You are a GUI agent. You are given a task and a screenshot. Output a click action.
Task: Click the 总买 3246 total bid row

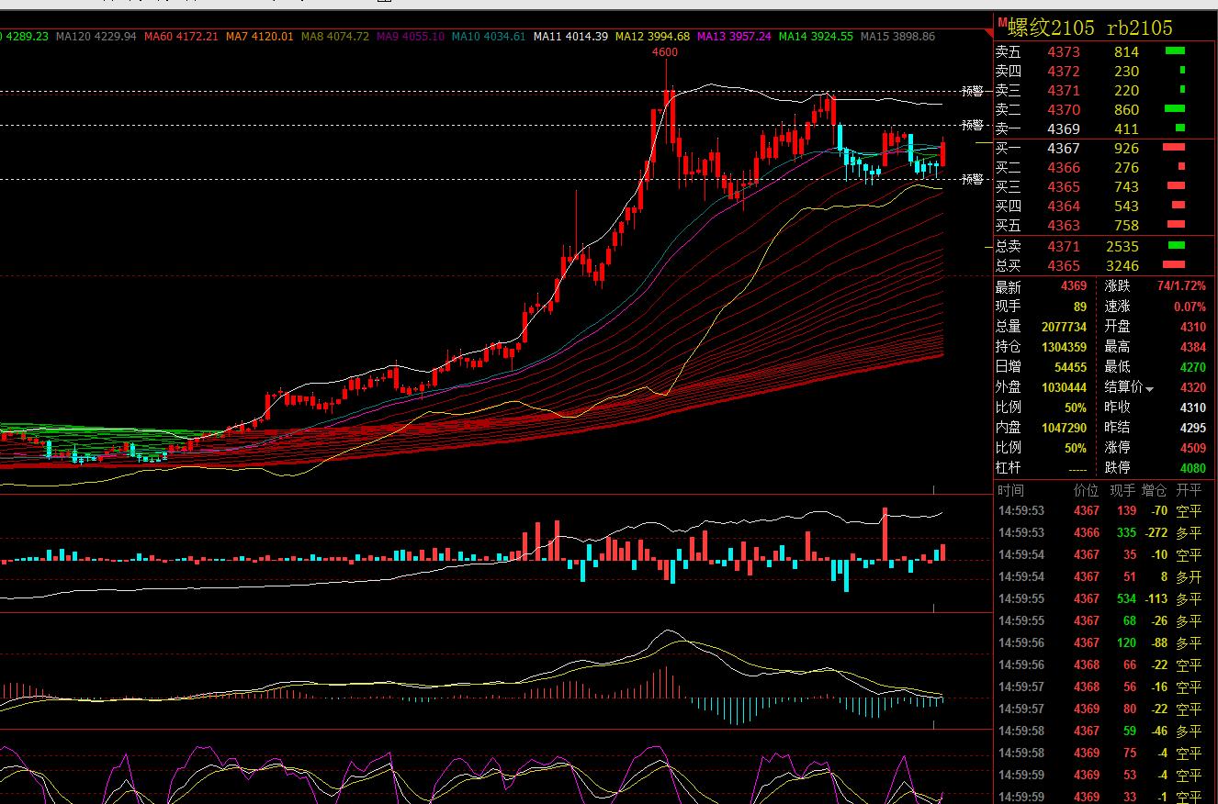pyautogui.click(x=1105, y=266)
